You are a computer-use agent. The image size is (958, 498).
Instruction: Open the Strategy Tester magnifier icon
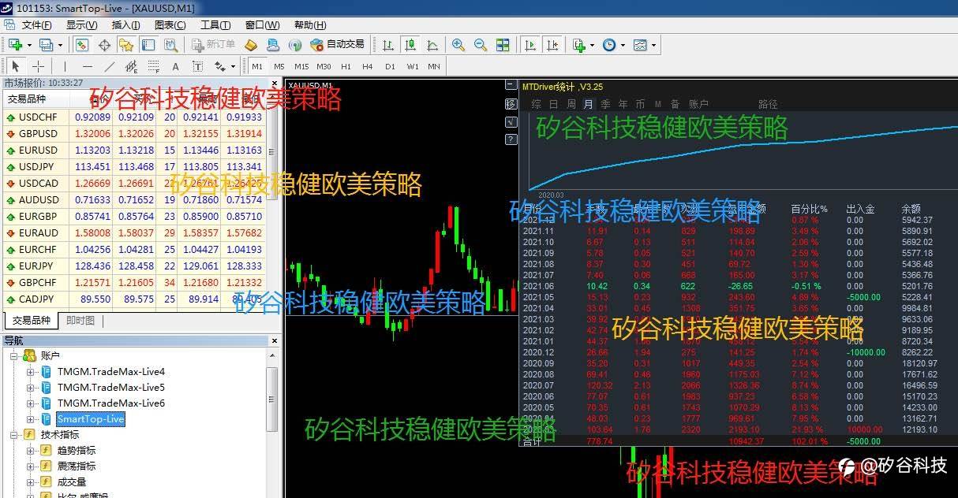tap(170, 45)
